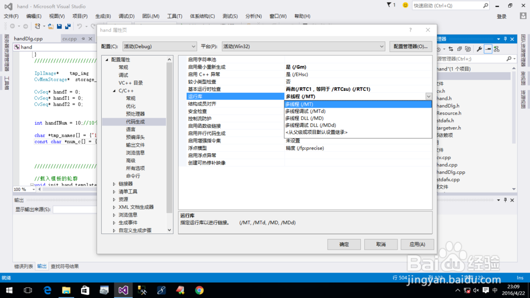Click the New Project toolbar icon

point(38,26)
